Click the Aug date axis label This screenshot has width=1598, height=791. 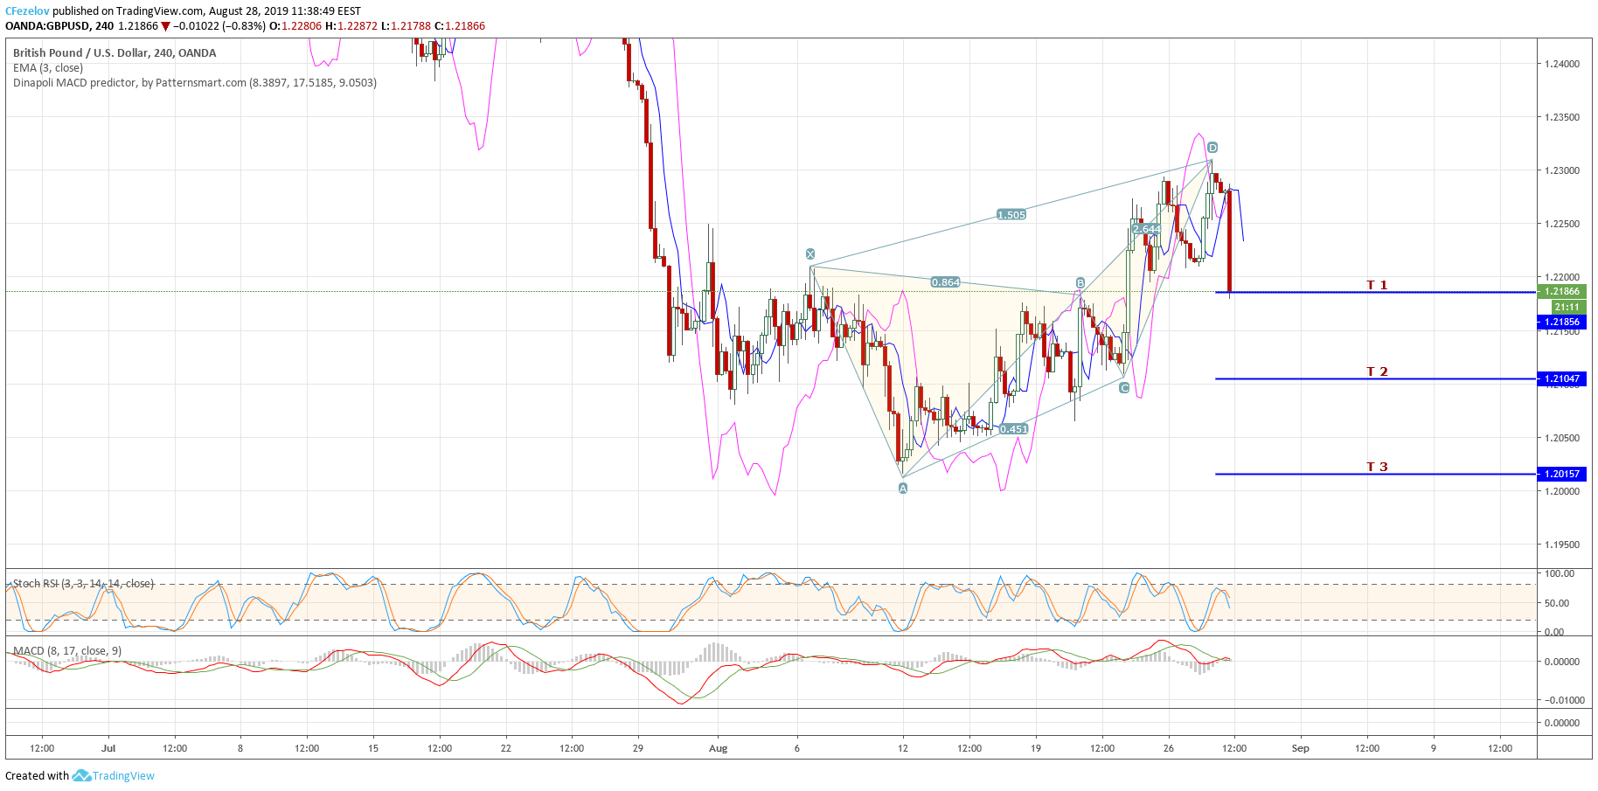718,748
